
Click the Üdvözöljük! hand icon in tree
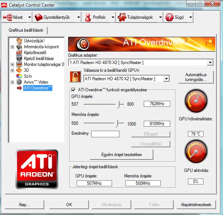point(20,41)
